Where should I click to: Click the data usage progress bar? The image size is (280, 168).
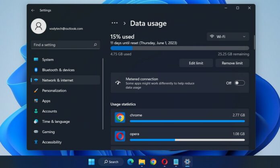click(x=180, y=48)
